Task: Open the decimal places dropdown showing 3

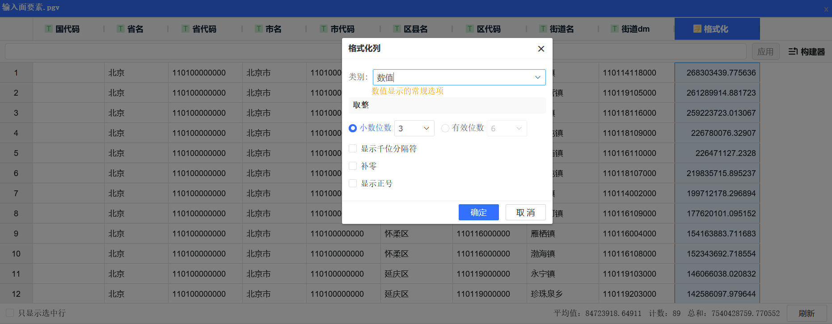Action: [x=426, y=128]
